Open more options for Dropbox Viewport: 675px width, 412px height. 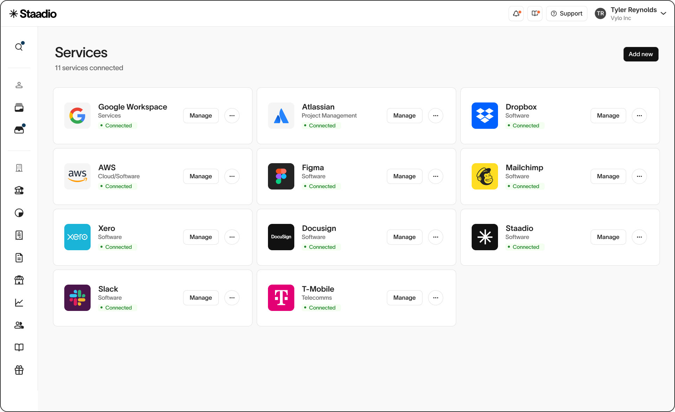[x=639, y=116]
